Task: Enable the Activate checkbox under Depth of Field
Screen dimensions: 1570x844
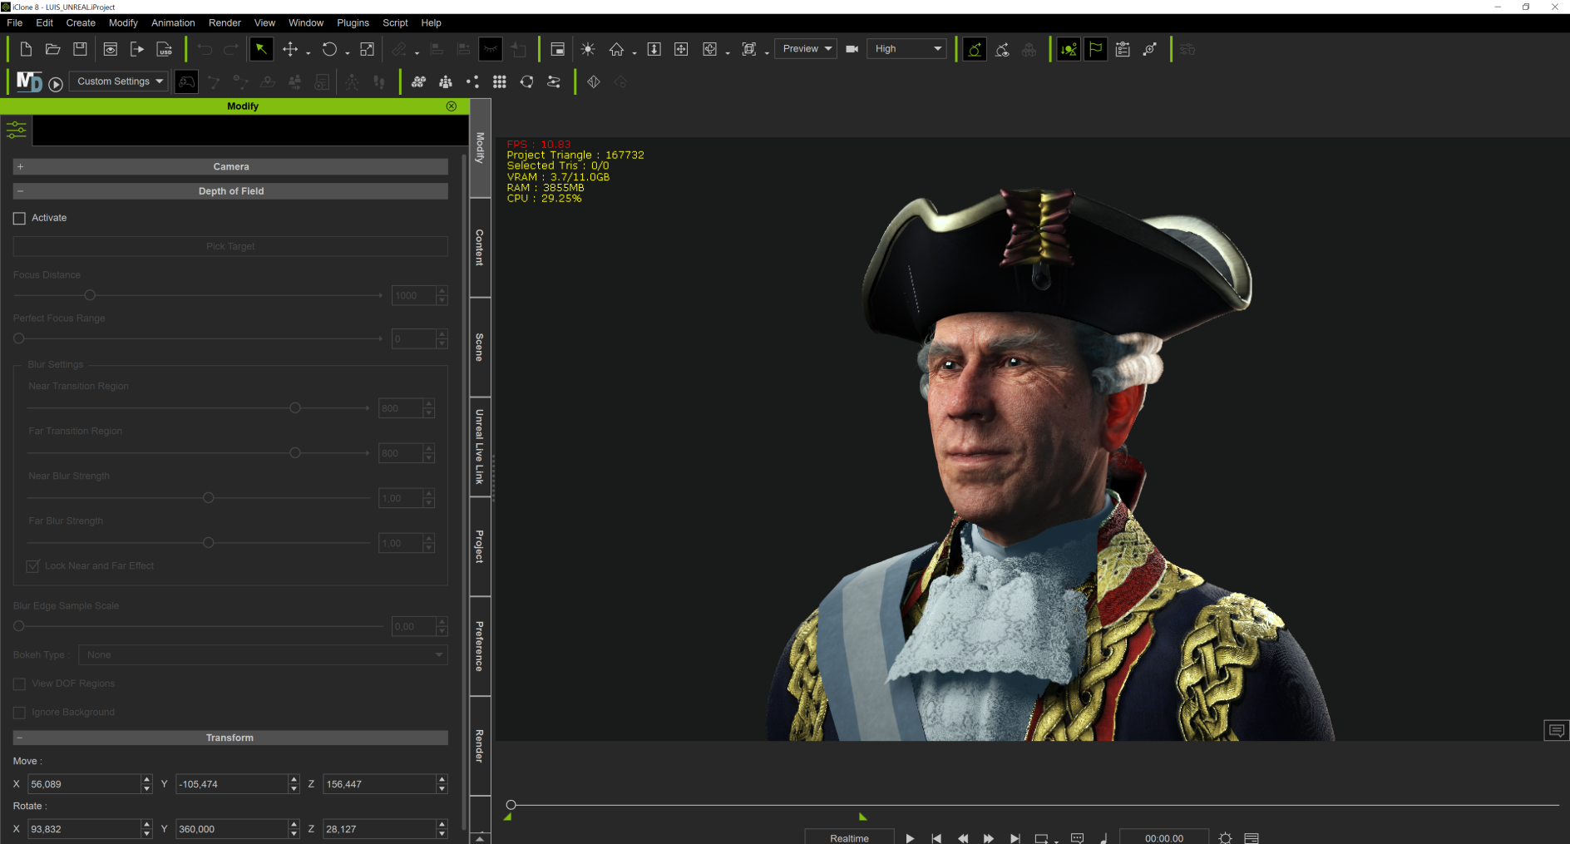Action: pyautogui.click(x=19, y=217)
